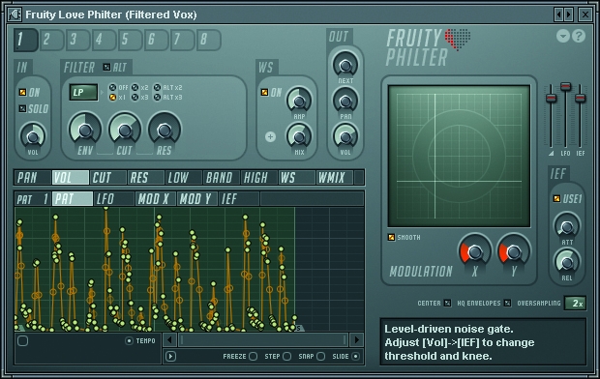Click the envelope play arrow button

tap(170, 357)
